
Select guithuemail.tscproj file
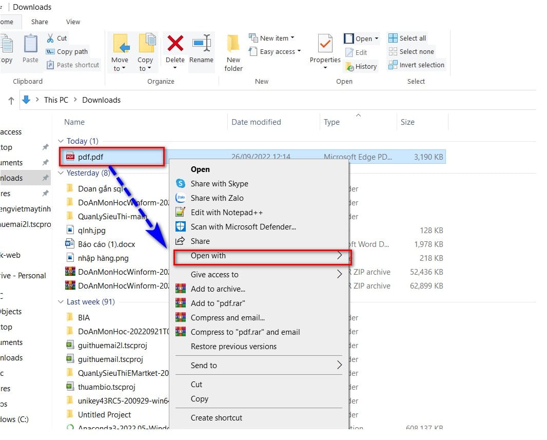(110, 359)
